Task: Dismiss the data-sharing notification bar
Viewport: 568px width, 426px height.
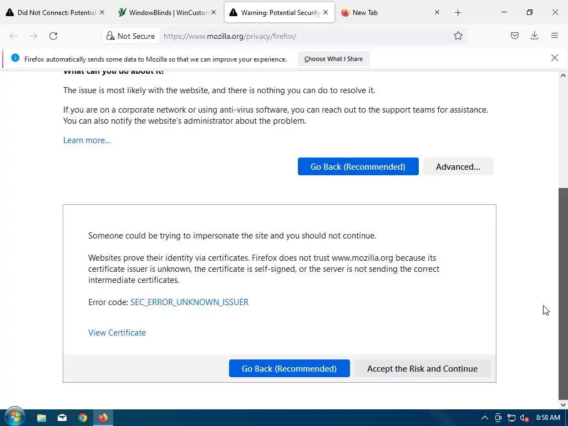Action: pyautogui.click(x=554, y=58)
